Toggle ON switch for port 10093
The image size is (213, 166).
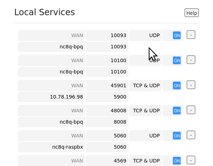(x=177, y=35)
